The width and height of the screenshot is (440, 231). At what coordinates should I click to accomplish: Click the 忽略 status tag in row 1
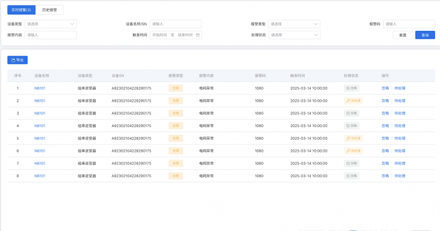pyautogui.click(x=351, y=88)
